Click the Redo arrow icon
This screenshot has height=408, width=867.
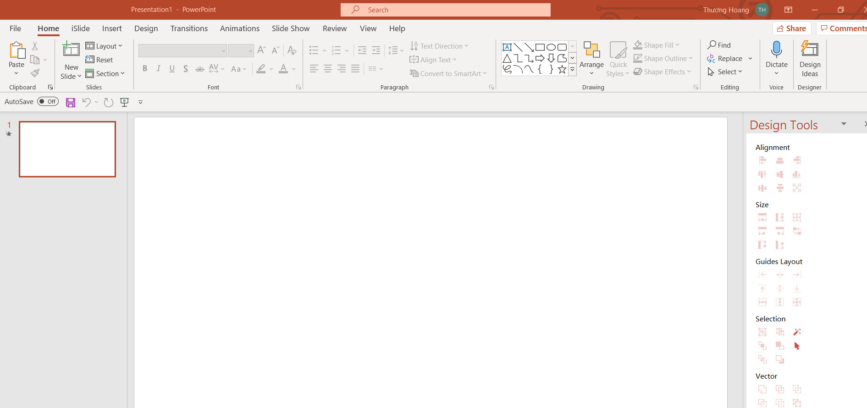108,102
